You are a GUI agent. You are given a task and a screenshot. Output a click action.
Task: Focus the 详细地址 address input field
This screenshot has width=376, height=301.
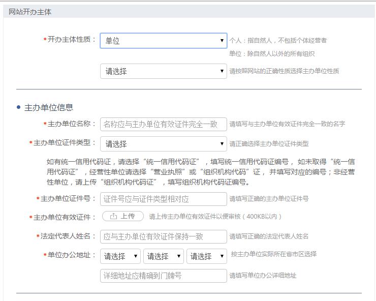tap(163, 276)
